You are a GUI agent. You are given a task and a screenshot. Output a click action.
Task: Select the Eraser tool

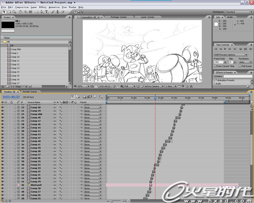(x=63, y=12)
